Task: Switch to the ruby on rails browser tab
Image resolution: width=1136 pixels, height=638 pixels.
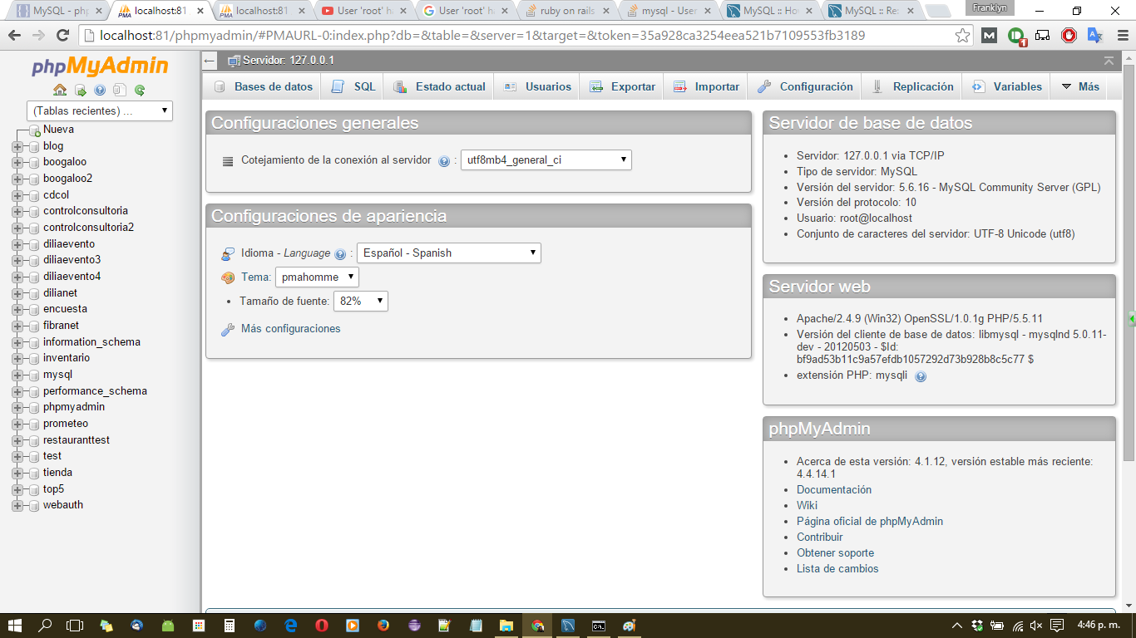Action: [x=566, y=12]
